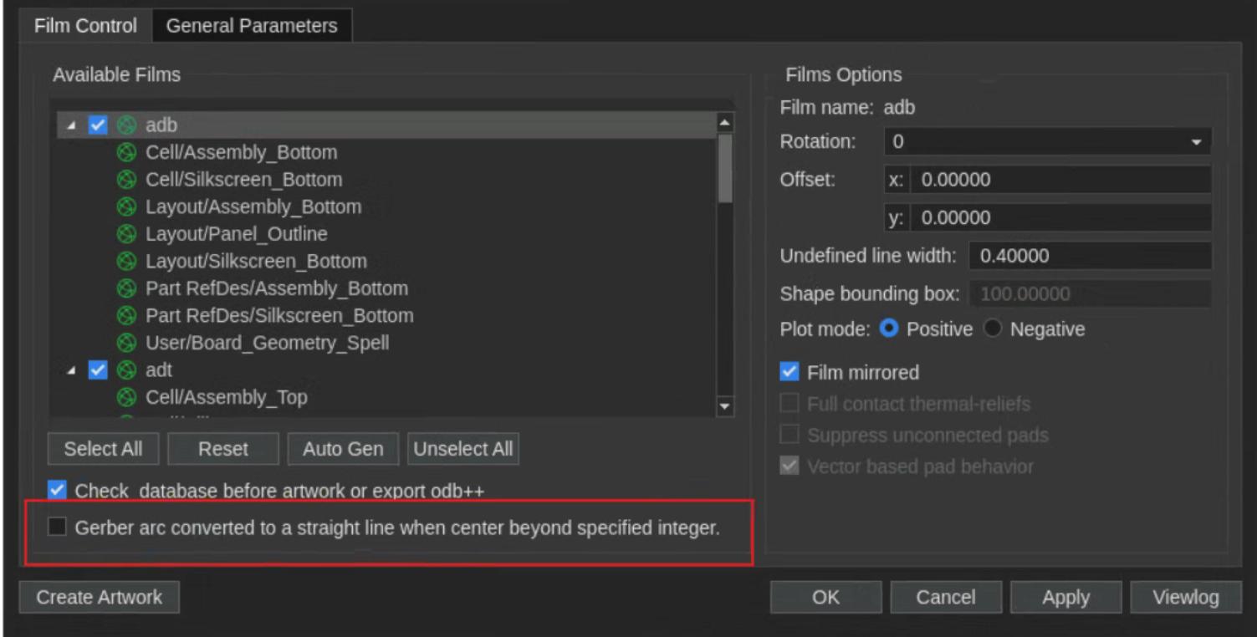Click the Undefined line width field
The height and width of the screenshot is (637, 1257).
pos(1089,256)
